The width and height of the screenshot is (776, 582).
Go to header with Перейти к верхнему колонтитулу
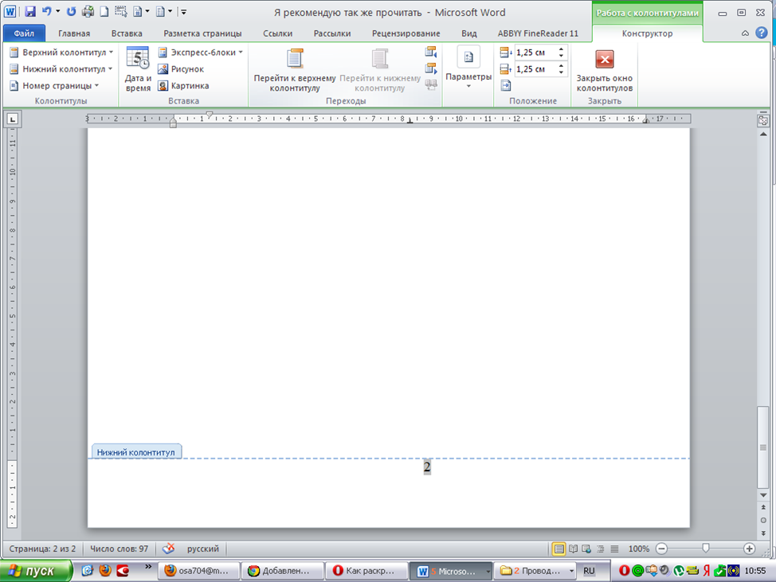coord(295,70)
